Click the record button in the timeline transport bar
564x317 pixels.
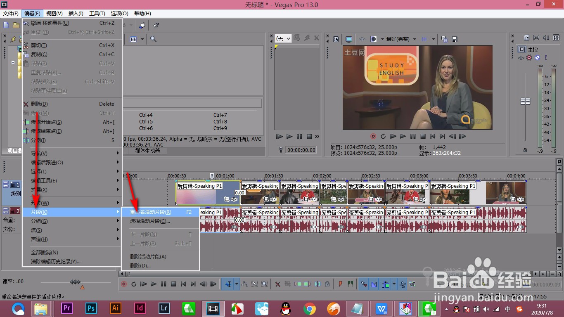(124, 284)
